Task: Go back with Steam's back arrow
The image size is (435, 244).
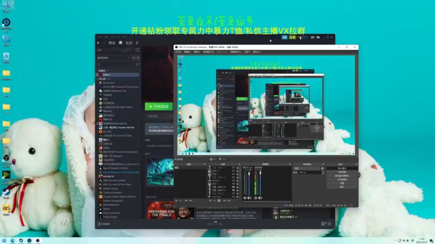Action: click(x=98, y=43)
